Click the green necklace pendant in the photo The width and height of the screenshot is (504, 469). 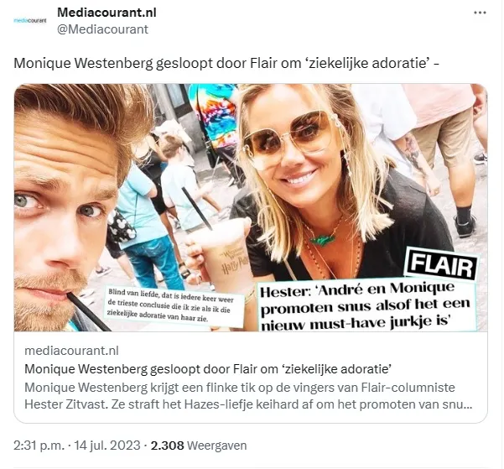tap(322, 238)
